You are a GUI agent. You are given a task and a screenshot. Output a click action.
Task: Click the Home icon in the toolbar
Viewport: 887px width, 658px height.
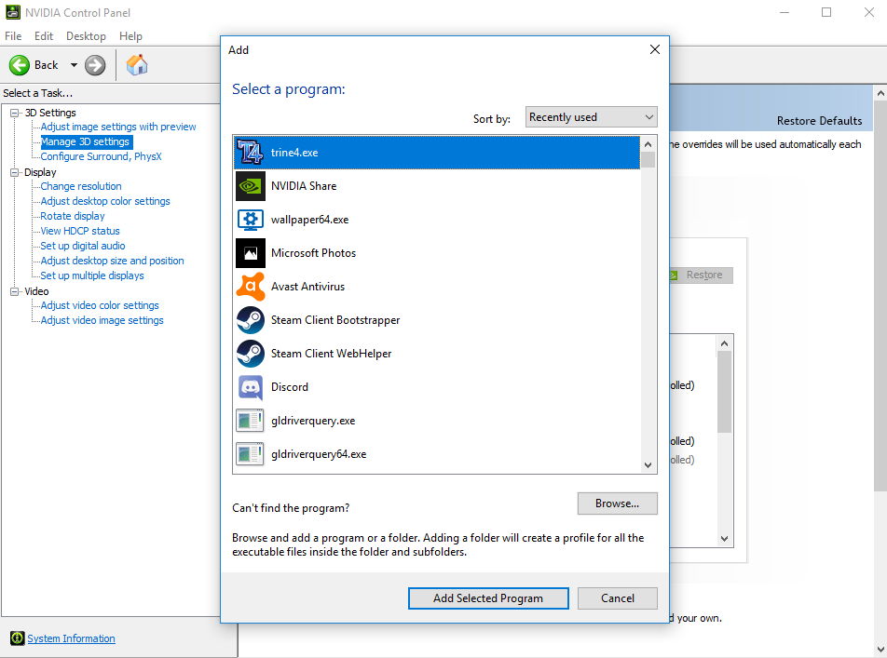137,64
